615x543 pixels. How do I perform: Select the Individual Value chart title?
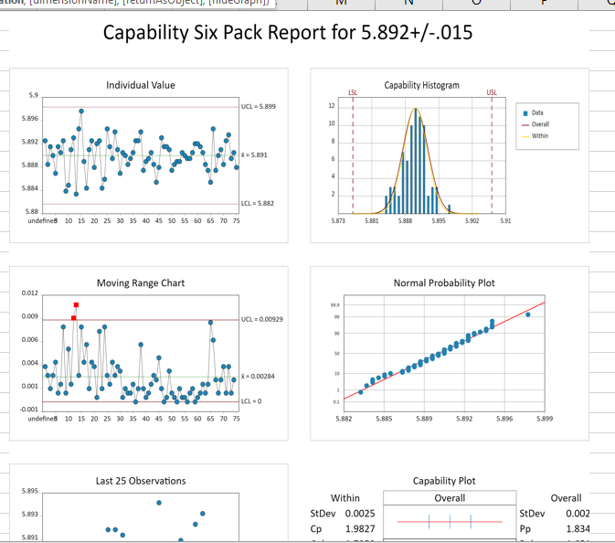(x=141, y=85)
